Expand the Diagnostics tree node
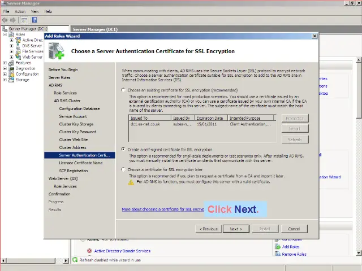Screen dimensions: 362x271 (x=5, y=68)
